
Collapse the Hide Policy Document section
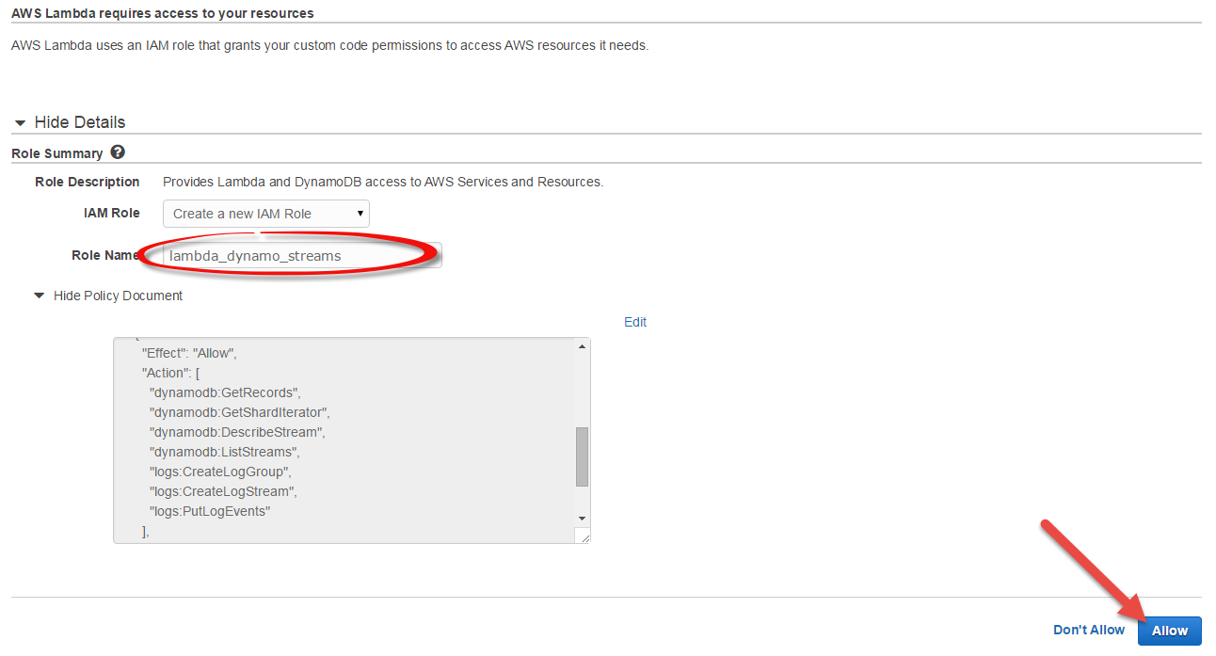(x=39, y=295)
